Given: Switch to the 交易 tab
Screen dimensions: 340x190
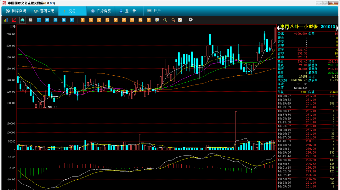Looking at the screenshot, I should tap(72, 11).
